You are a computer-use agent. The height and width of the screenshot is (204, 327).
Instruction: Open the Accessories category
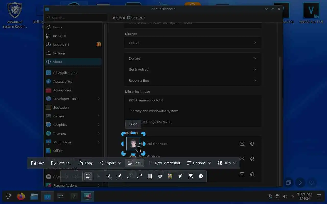(73, 90)
